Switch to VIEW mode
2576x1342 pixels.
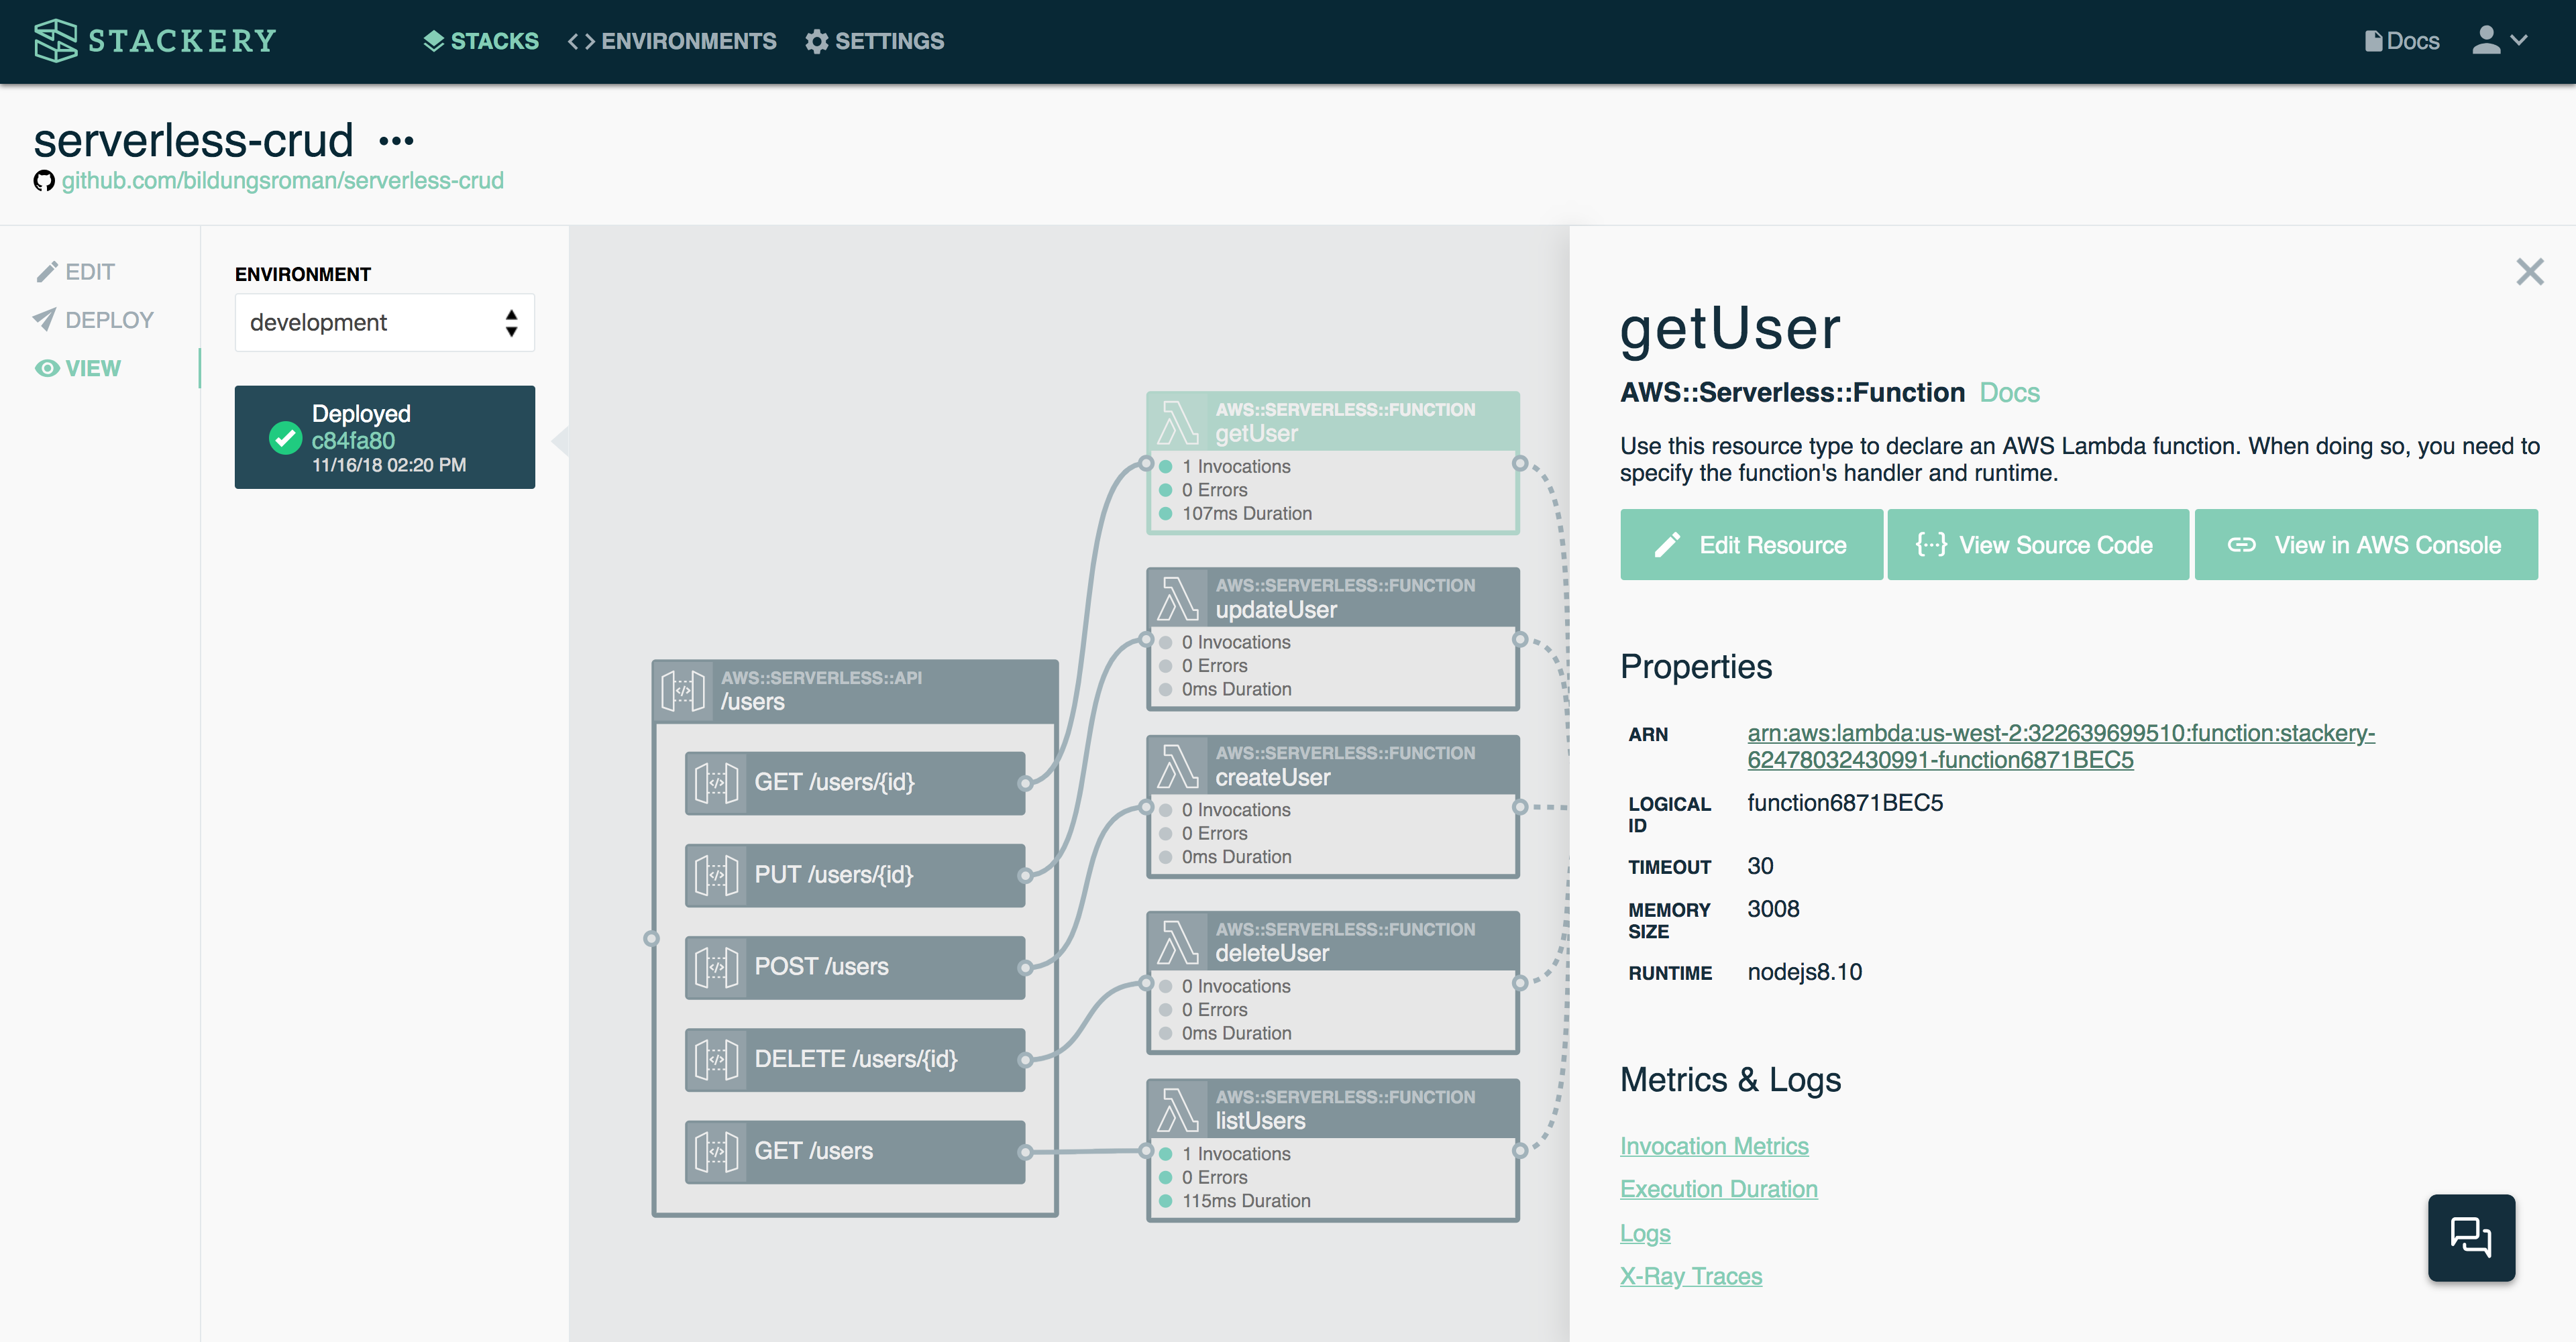point(78,368)
